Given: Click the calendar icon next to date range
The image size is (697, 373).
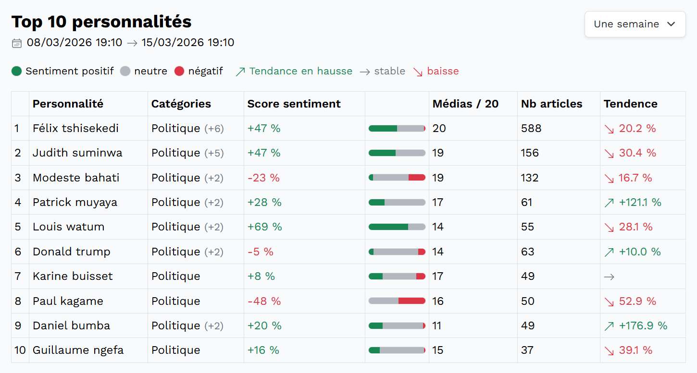Looking at the screenshot, I should click(x=17, y=43).
